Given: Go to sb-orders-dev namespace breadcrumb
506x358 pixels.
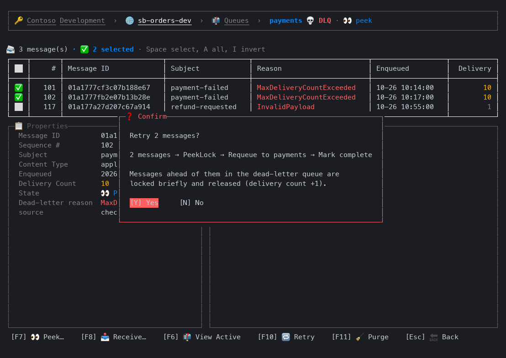Looking at the screenshot, I should click(164, 21).
